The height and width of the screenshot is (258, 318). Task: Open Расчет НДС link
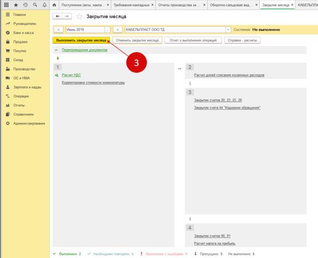(x=71, y=75)
